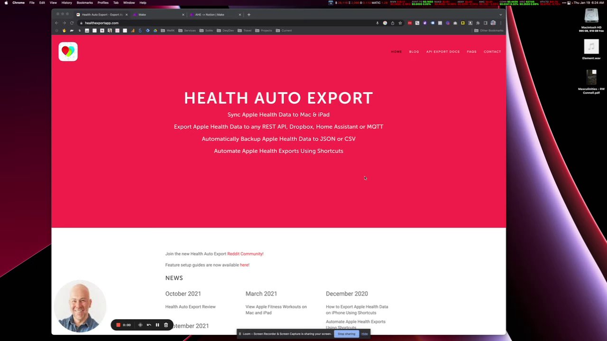Open the CONTACT nav link

coord(492,52)
